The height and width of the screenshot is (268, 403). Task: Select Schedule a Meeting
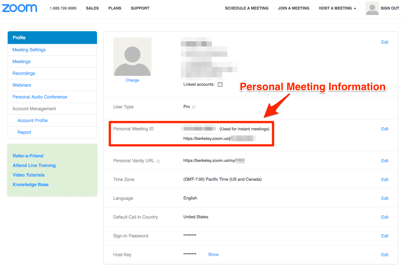pyautogui.click(x=247, y=8)
